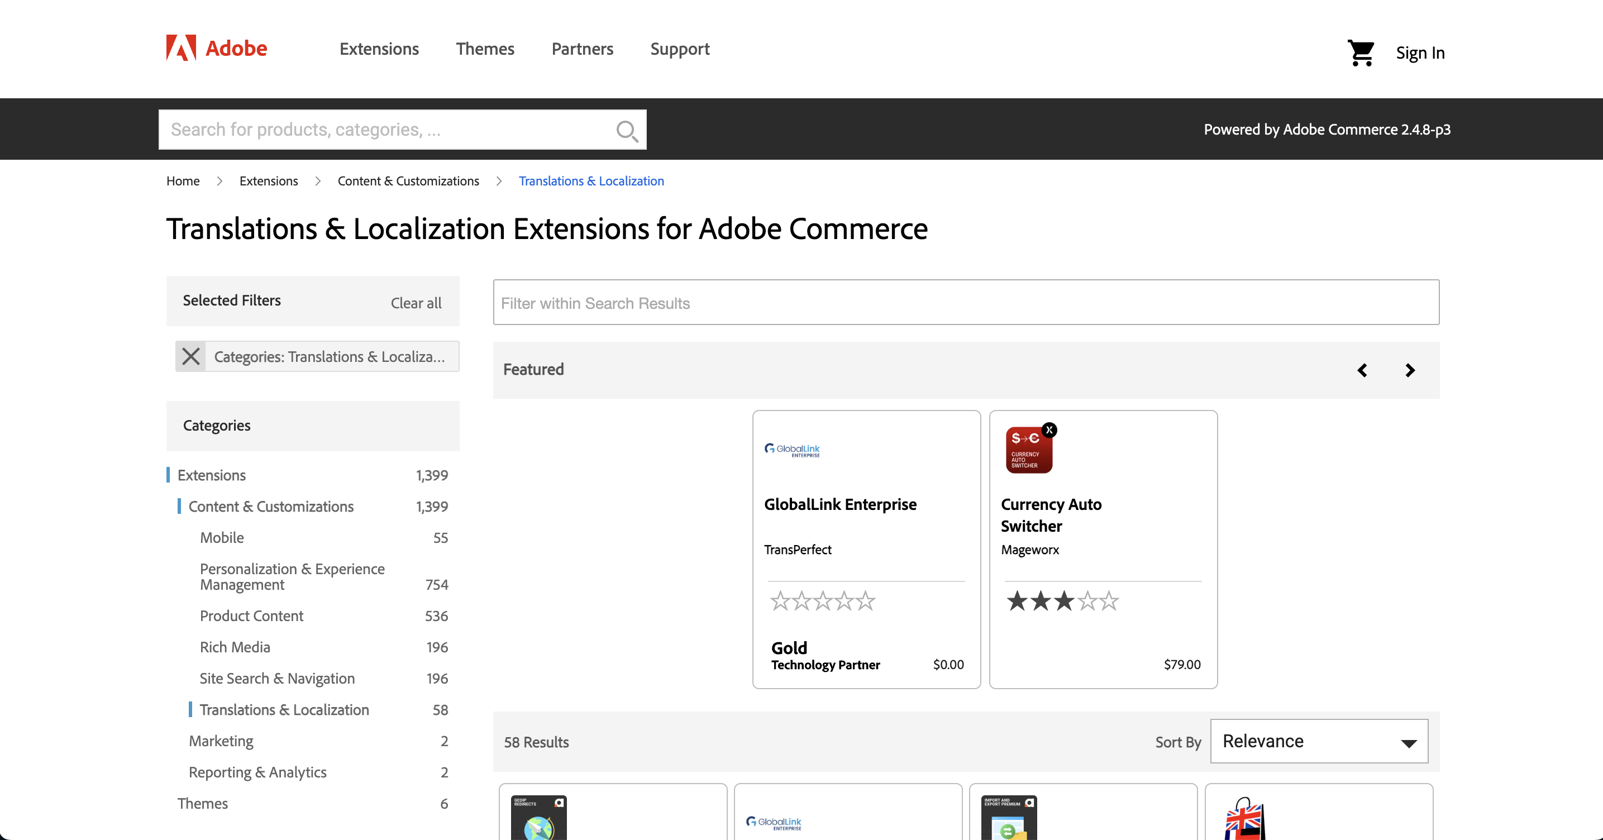Click Clear all filters
This screenshot has width=1603, height=840.
click(416, 303)
